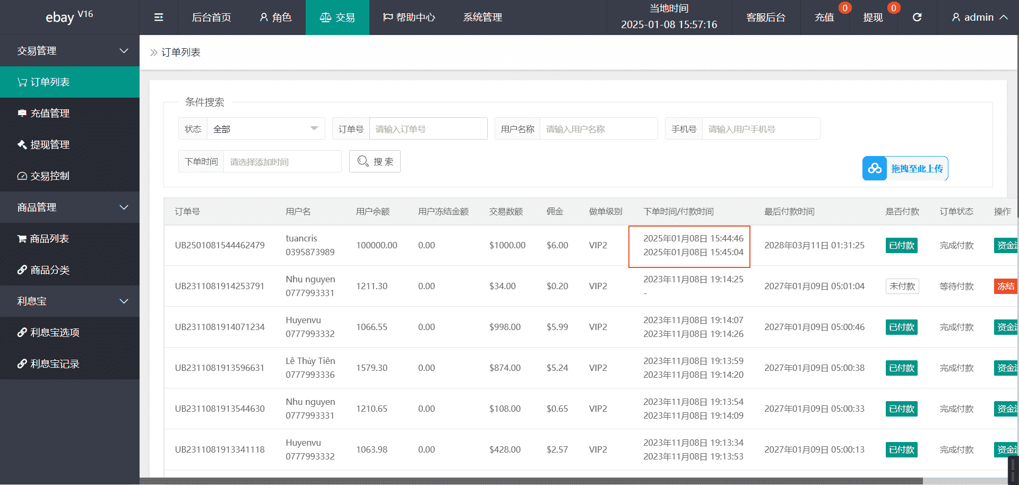Click the refresh icon in top bar
Viewport: 1019px width, 485px height.
917,18
